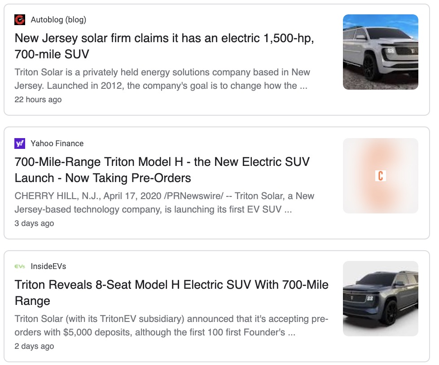
Task: Click the InsideEVs green logo icon
Action: pos(20,266)
